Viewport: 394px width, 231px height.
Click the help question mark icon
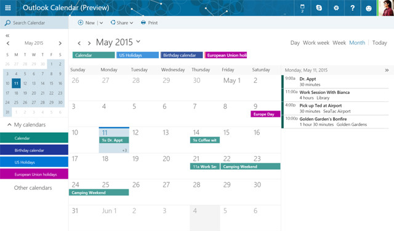(353, 8)
